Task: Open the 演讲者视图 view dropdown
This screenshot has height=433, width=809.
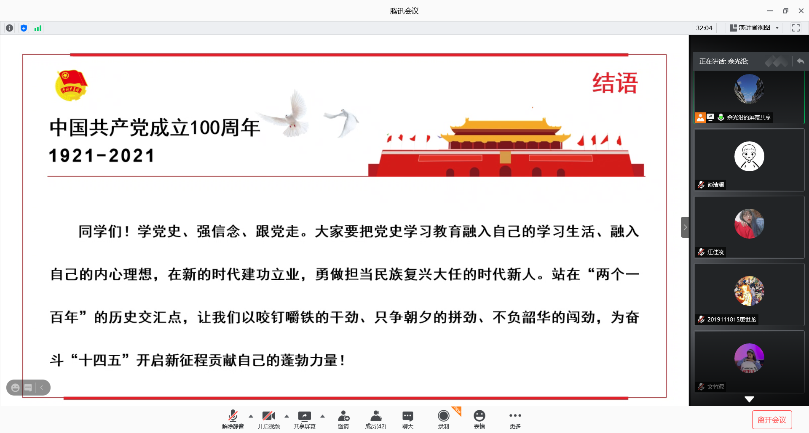Action: (754, 28)
